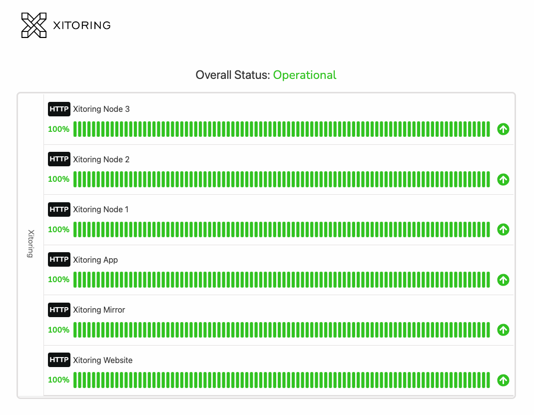Click the HTTP badge next to Xitoring Website
This screenshot has width=534, height=415.
click(x=59, y=360)
